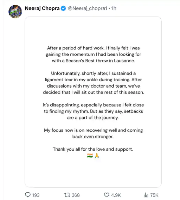Click the reply speech bubble icon
Viewport: 180px width, 200px height.
[x=28, y=195]
